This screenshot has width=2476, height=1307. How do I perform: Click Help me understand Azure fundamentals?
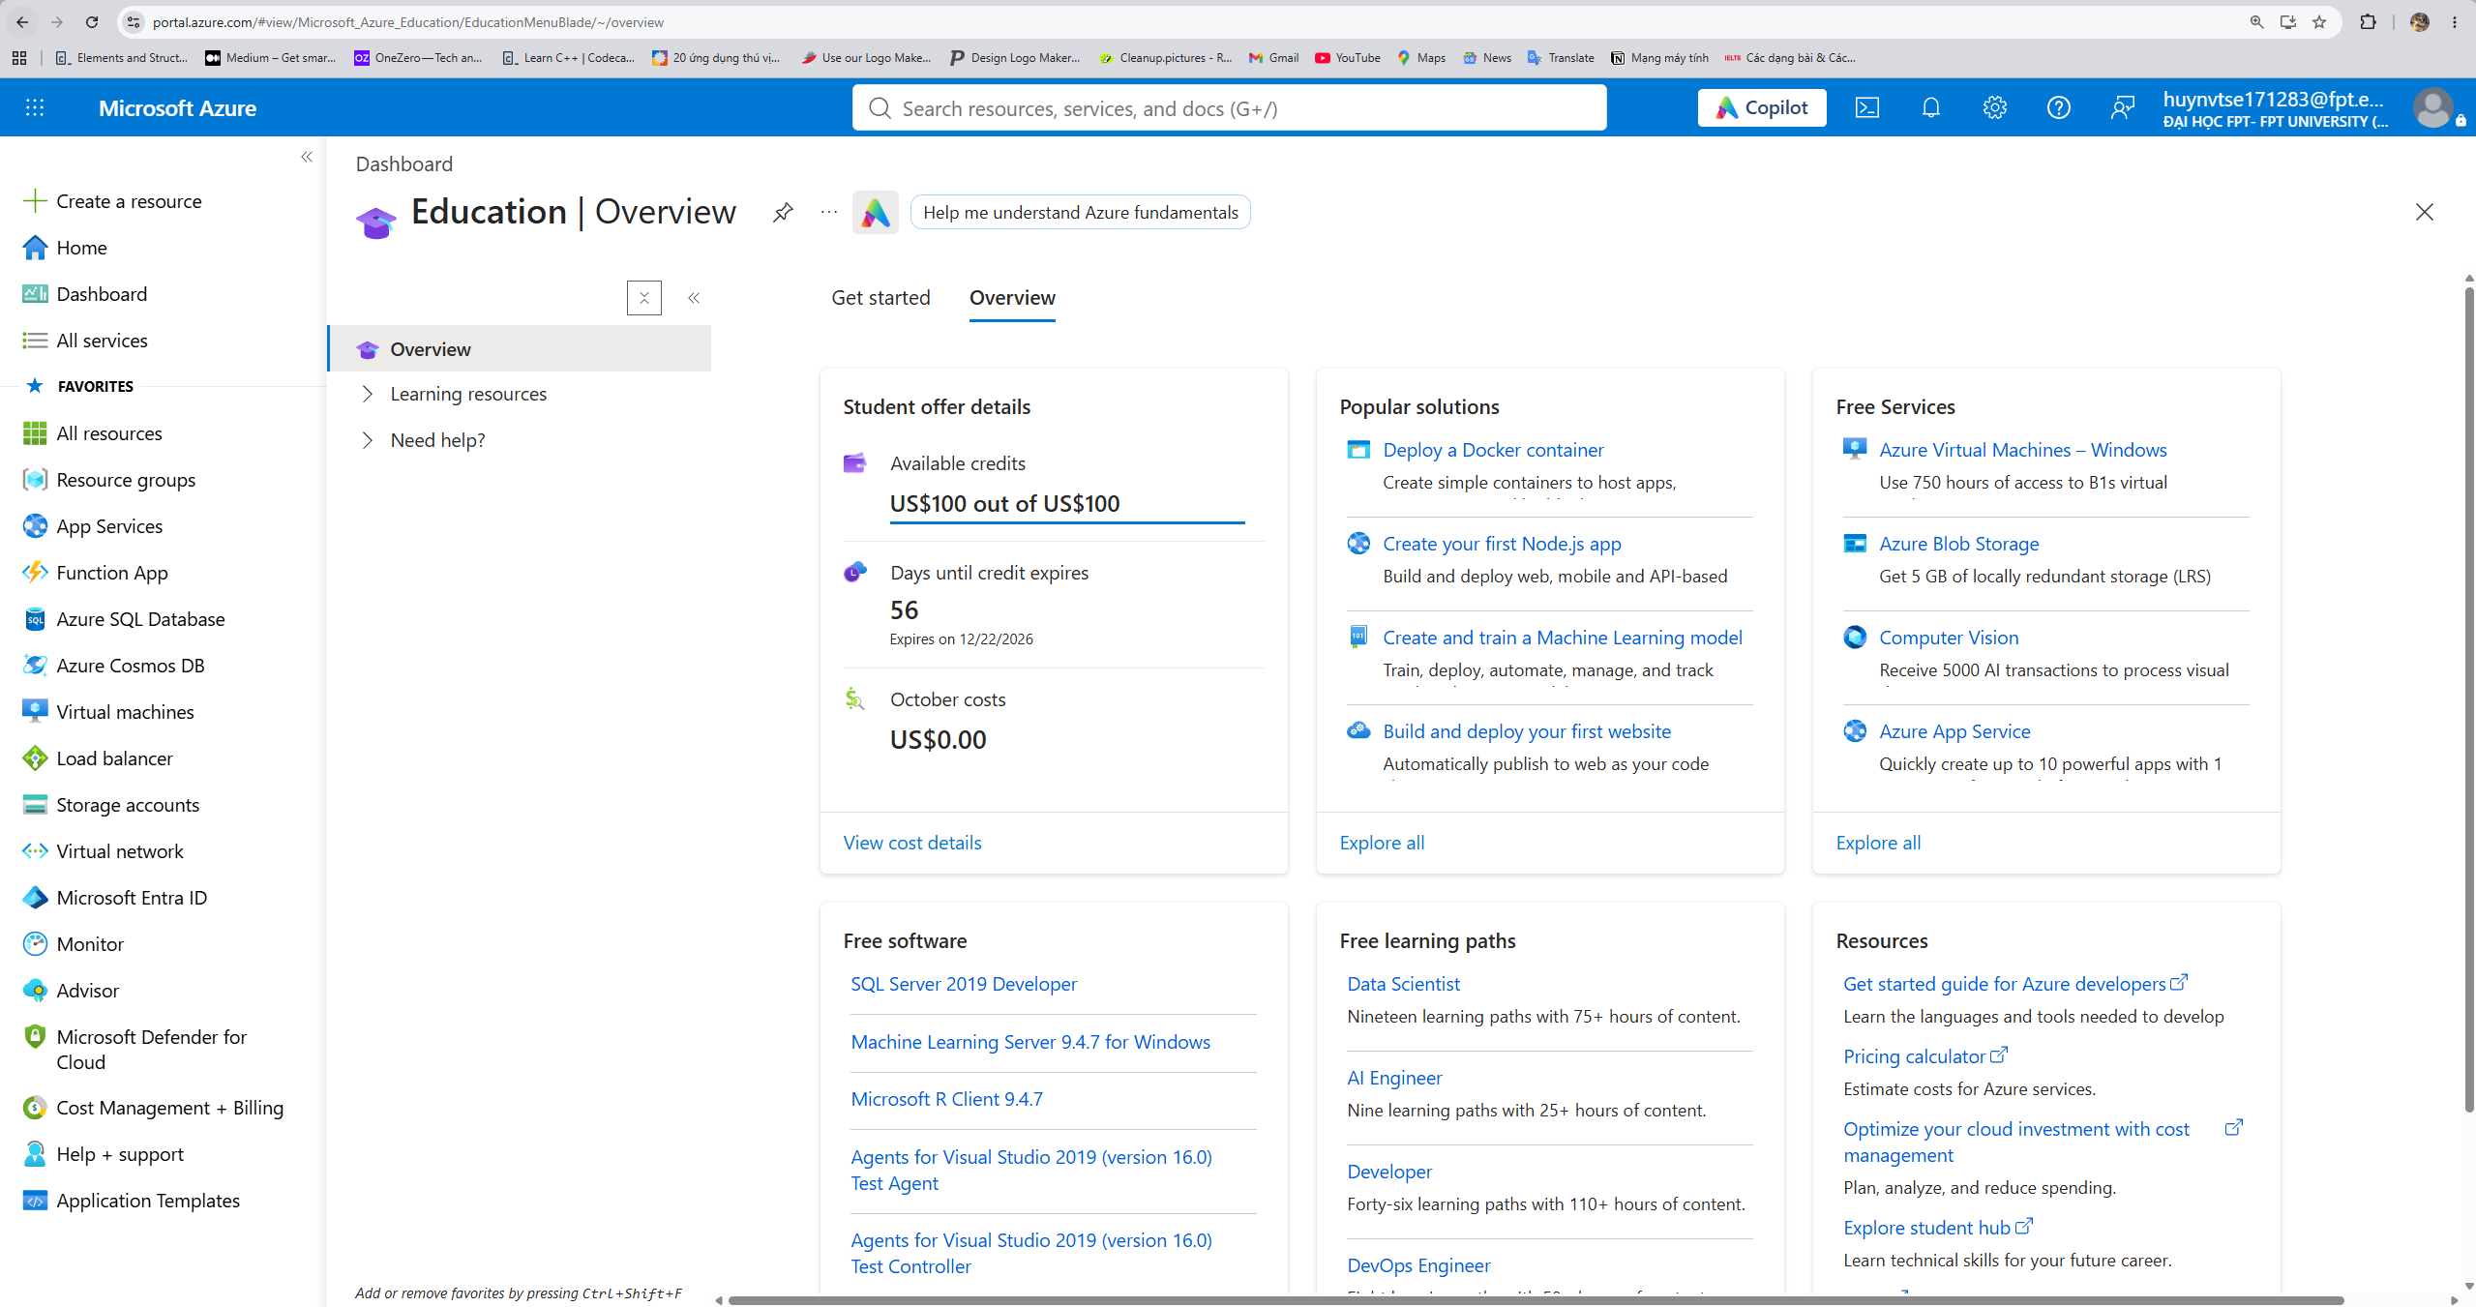1081,212
